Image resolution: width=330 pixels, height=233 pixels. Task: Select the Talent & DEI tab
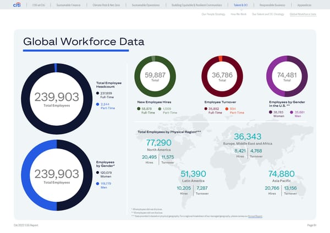(x=241, y=5)
